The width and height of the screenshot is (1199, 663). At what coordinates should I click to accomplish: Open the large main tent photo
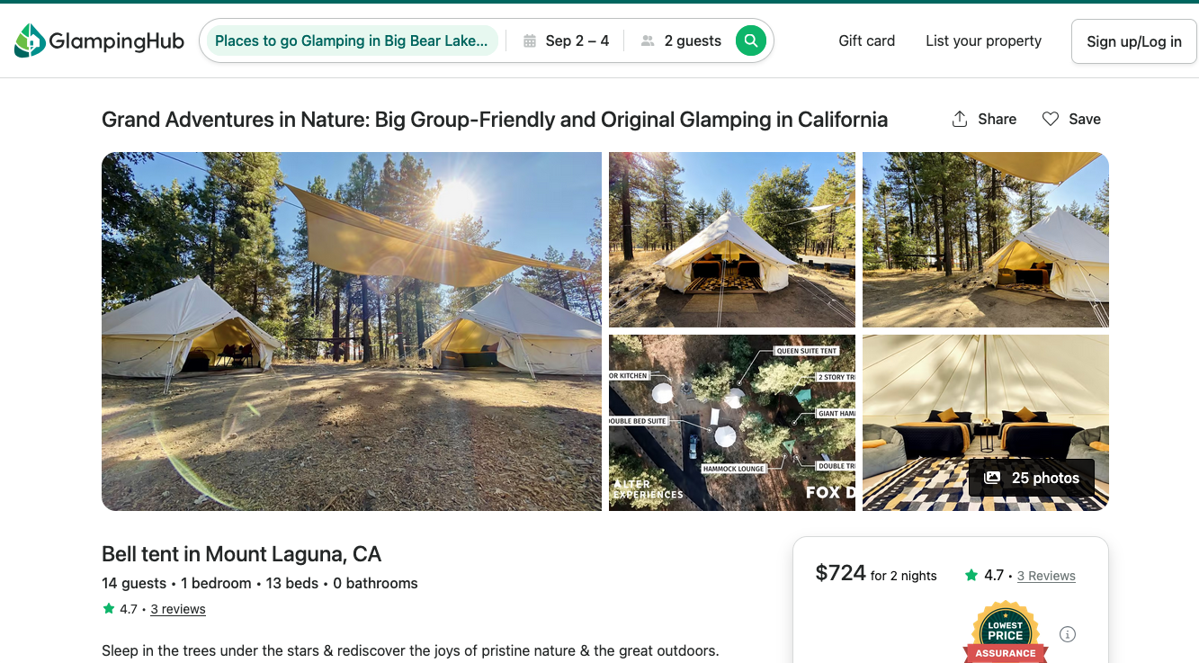coord(351,331)
